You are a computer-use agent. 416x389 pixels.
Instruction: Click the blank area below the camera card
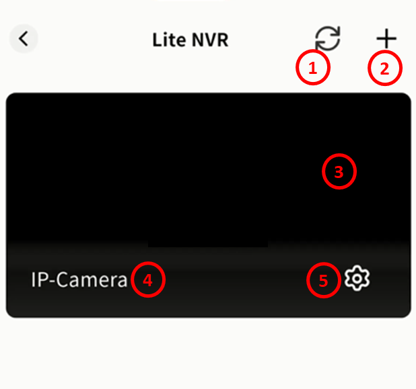[x=208, y=353]
